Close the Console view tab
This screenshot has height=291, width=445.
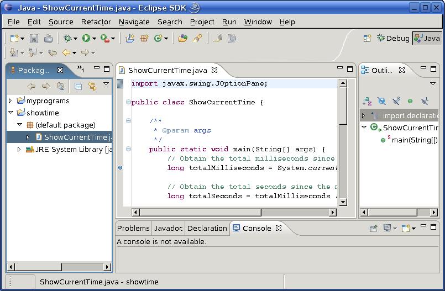click(x=279, y=228)
